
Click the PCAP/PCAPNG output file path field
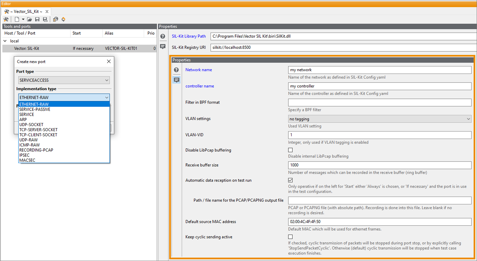point(380,200)
